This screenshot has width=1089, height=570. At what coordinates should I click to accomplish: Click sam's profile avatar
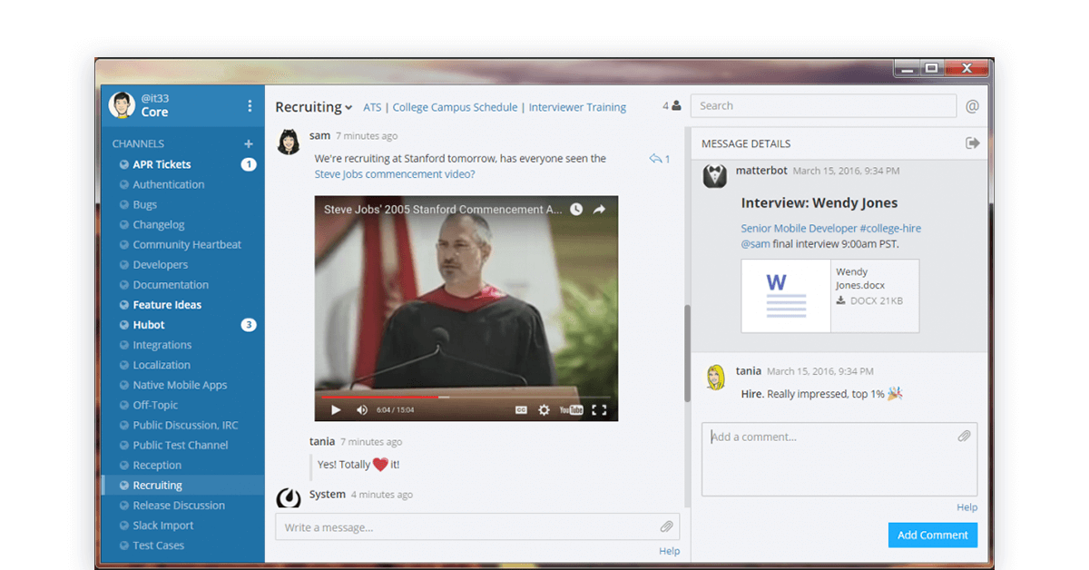click(x=289, y=142)
